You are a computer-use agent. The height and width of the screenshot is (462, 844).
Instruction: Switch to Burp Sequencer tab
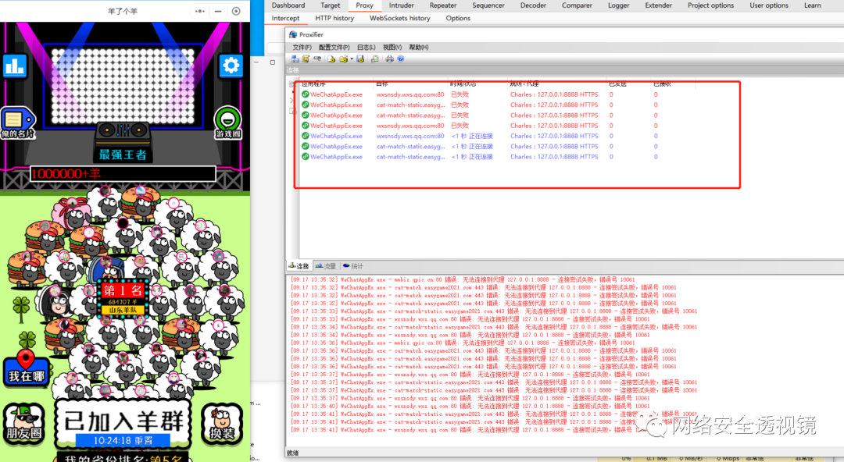pyautogui.click(x=488, y=5)
